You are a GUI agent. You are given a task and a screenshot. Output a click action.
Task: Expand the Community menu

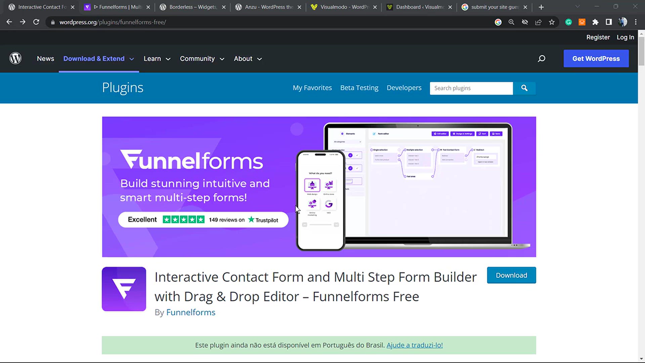[202, 59]
